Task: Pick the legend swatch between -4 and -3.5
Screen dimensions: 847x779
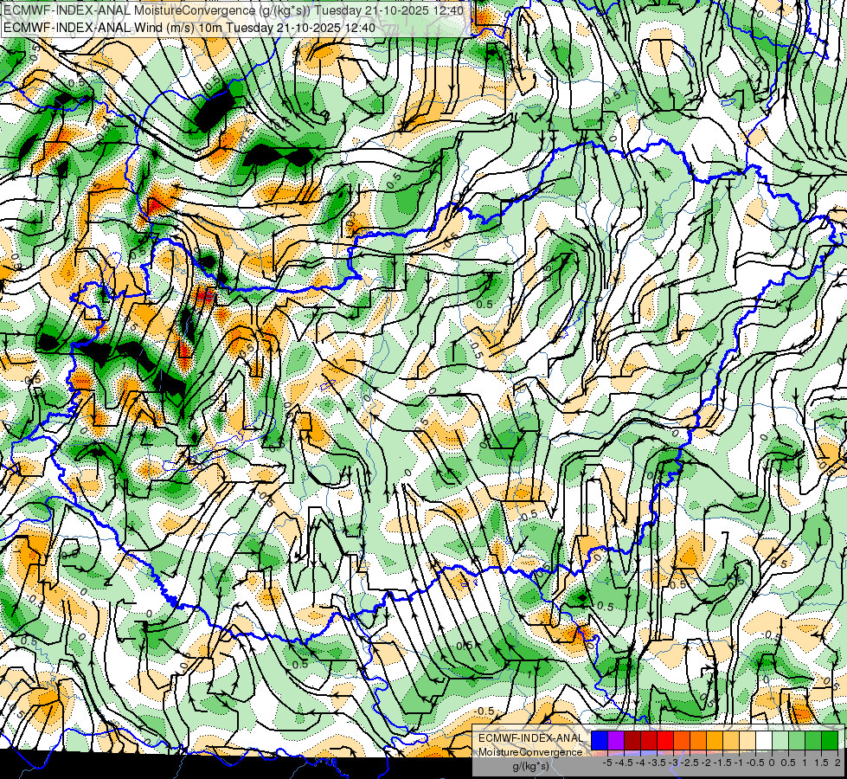Action: click(x=649, y=740)
